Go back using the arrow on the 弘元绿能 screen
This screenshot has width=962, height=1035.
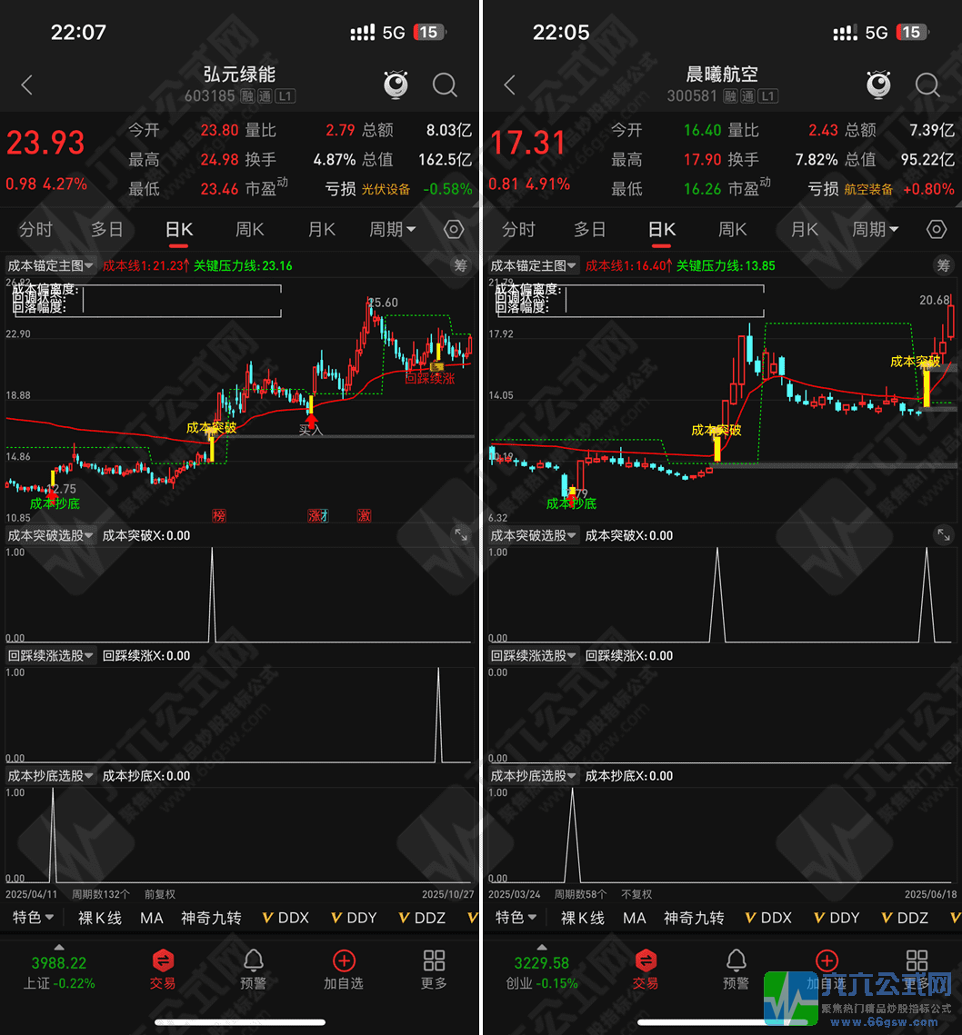[x=27, y=85]
